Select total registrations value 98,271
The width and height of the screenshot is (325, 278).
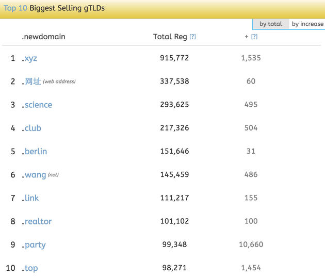174,268
